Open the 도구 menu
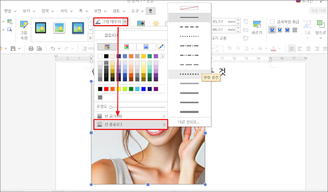The height and width of the screenshot is (192, 328). [138, 11]
